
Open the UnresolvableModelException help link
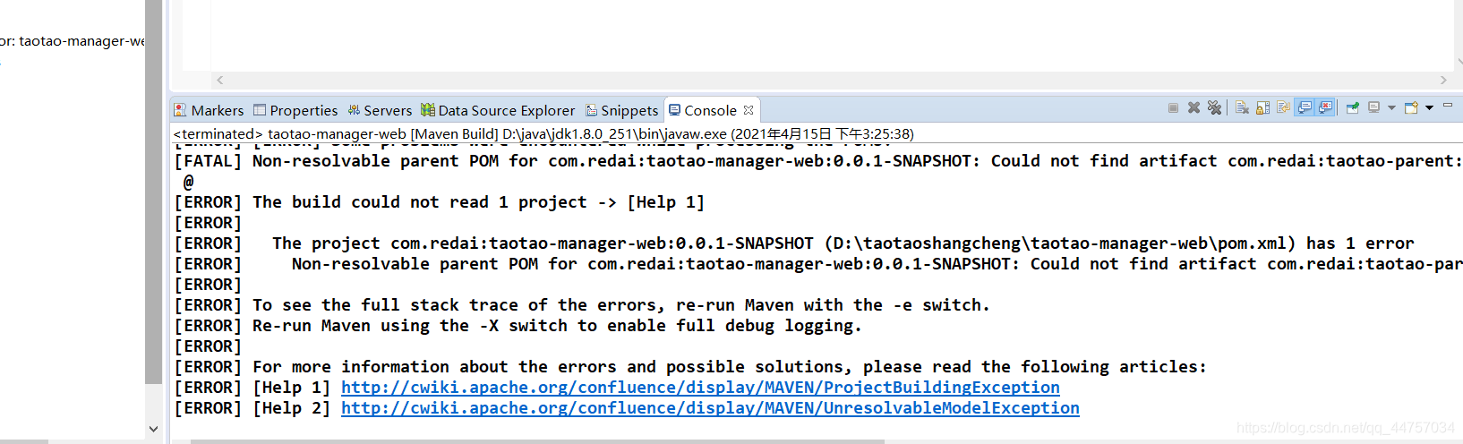point(710,408)
